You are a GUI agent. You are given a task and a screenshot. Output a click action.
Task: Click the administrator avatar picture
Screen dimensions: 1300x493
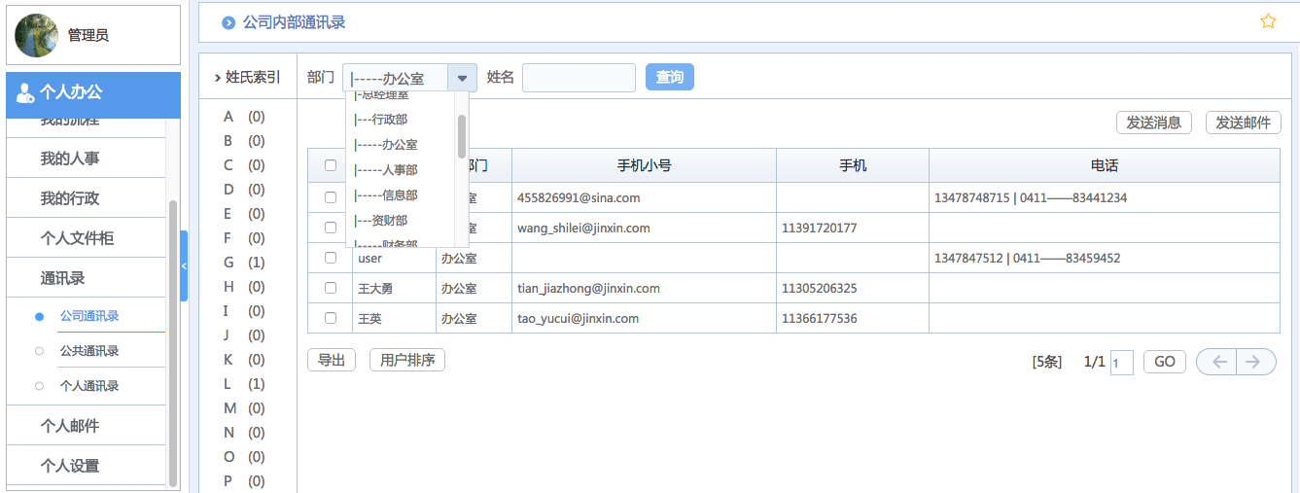tap(37, 35)
